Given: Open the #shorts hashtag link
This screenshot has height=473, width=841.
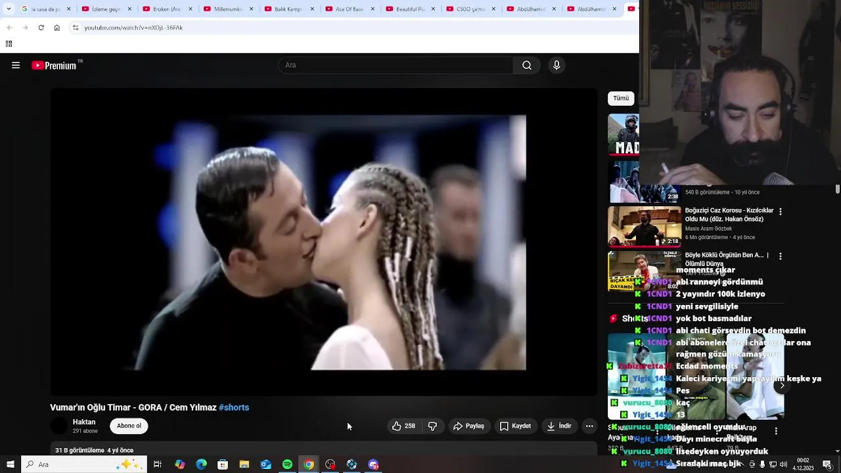Looking at the screenshot, I should click(x=234, y=407).
